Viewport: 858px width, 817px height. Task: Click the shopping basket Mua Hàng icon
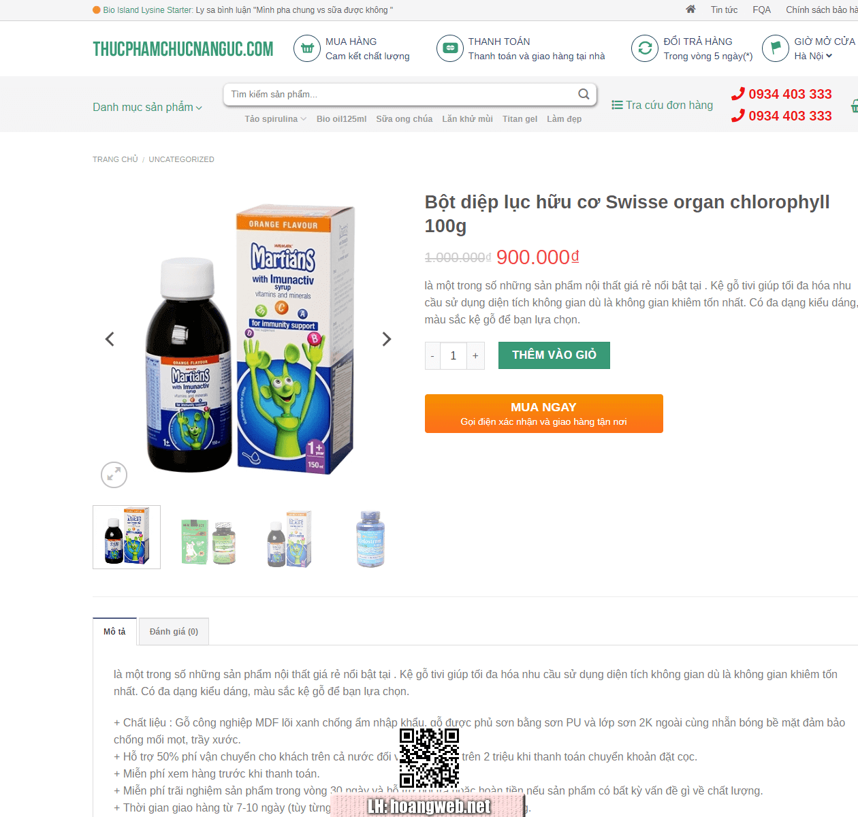tap(307, 48)
